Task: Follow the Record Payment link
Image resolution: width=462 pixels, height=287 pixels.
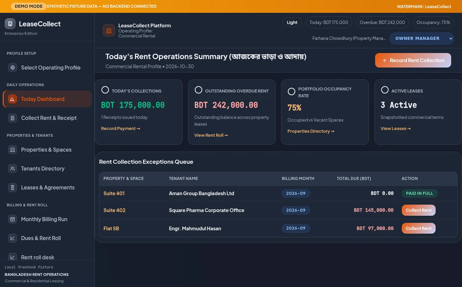Action: (120, 128)
